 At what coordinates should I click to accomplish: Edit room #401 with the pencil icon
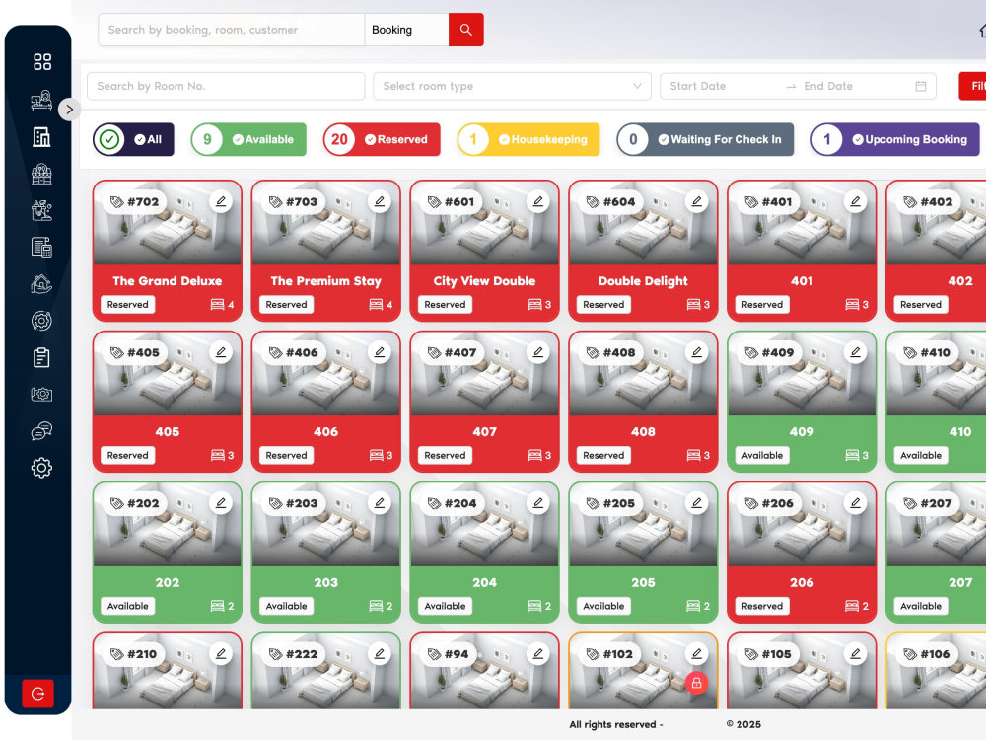coord(855,201)
